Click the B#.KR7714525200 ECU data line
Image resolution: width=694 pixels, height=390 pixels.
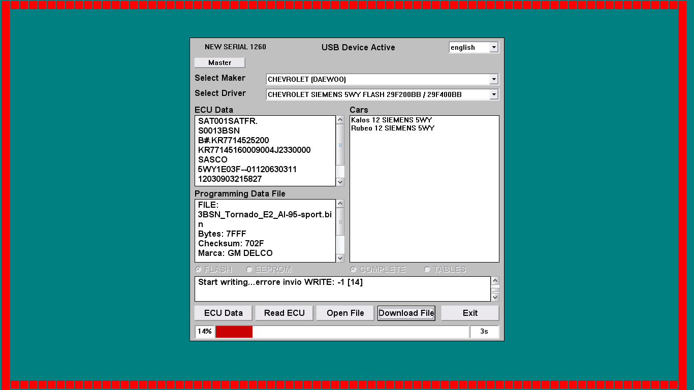click(x=234, y=141)
